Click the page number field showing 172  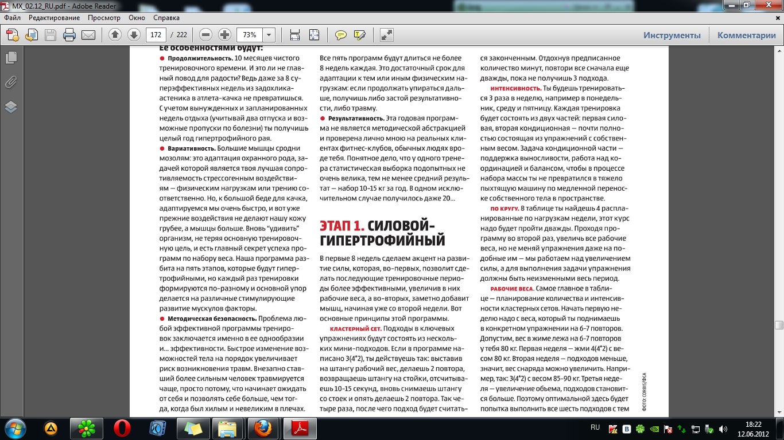coord(157,35)
